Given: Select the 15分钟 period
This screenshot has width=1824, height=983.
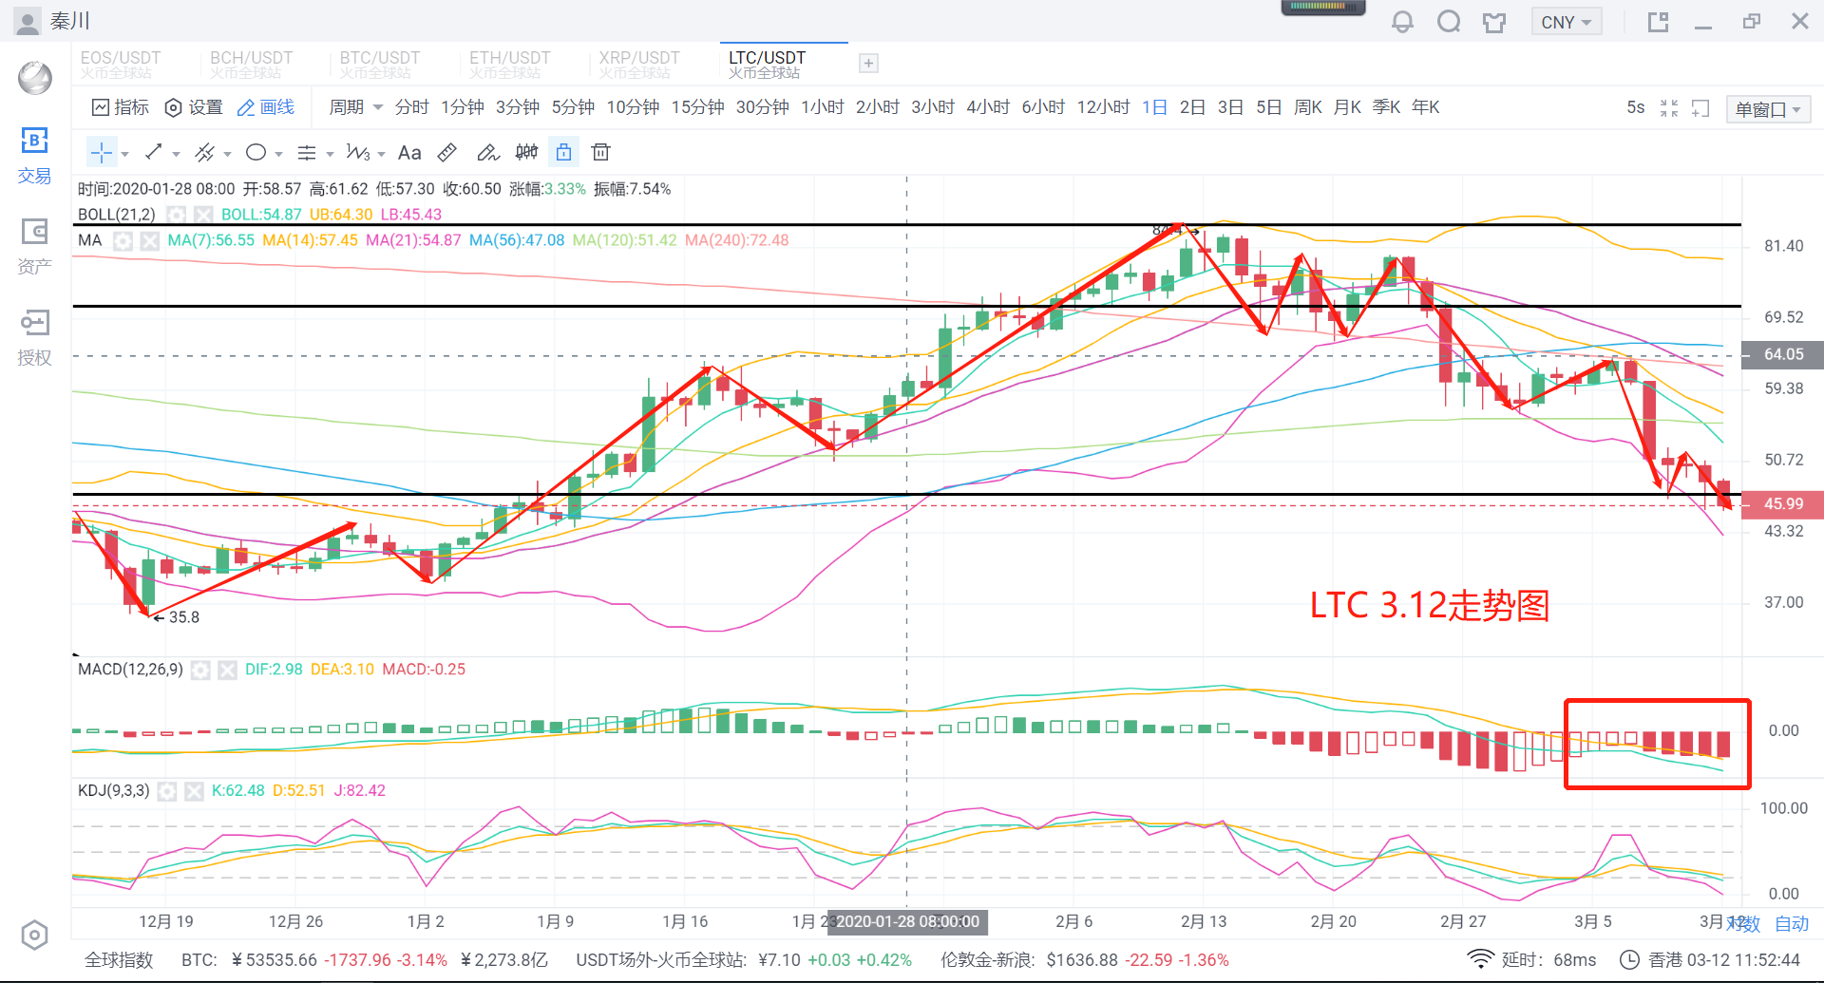Looking at the screenshot, I should point(697,107).
